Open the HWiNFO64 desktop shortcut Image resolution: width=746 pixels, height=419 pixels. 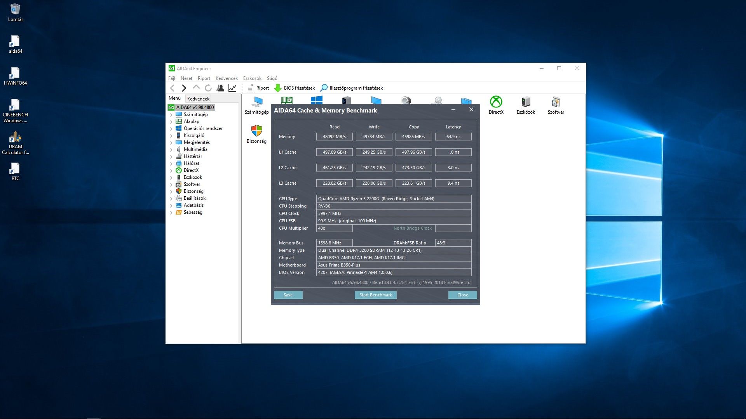15,76
